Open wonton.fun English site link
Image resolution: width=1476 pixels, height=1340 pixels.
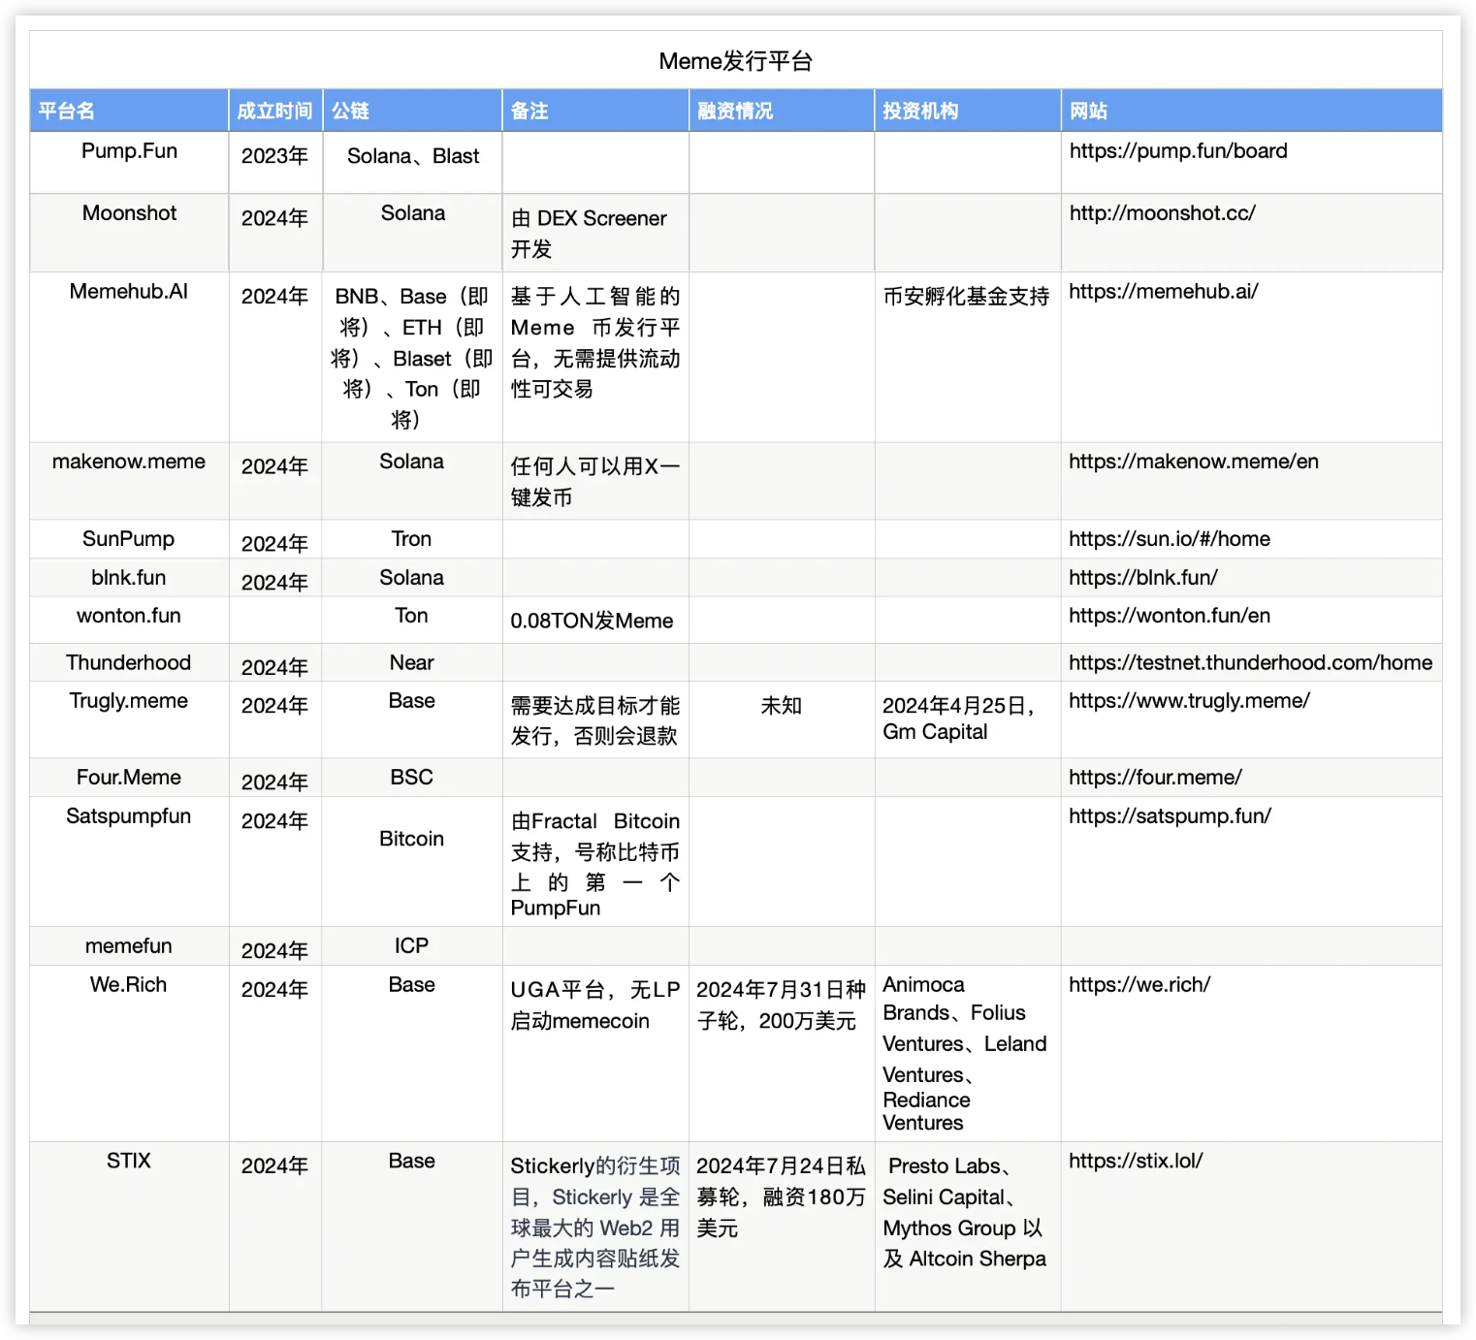pyautogui.click(x=1165, y=616)
